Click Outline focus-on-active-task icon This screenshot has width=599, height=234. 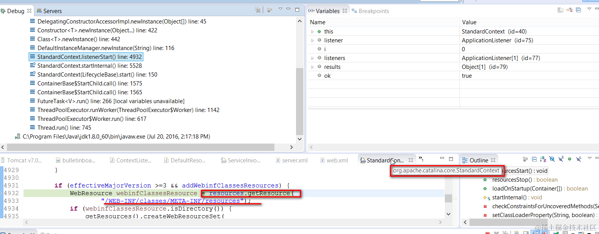click(525, 159)
